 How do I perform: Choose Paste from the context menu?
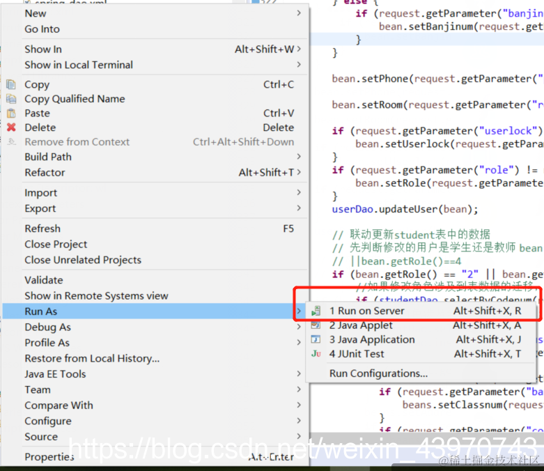pos(155,113)
